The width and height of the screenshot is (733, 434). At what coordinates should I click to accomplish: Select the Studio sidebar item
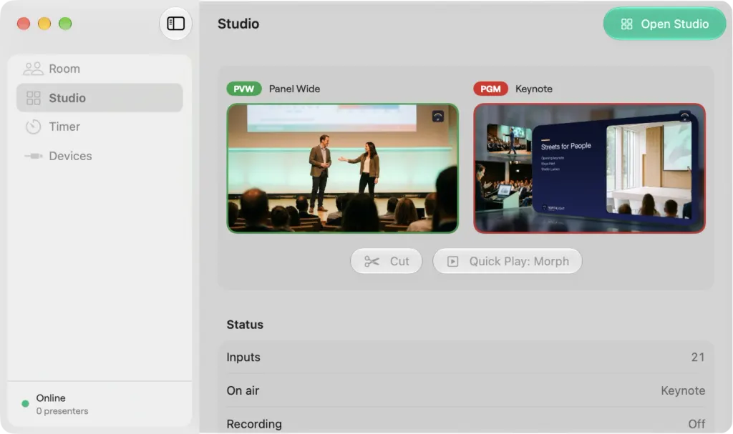(x=99, y=98)
